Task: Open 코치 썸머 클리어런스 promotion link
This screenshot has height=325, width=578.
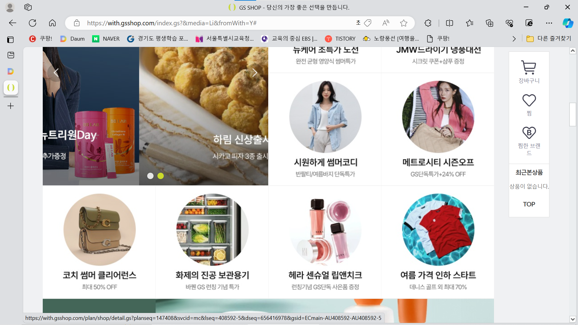Action: pyautogui.click(x=99, y=275)
